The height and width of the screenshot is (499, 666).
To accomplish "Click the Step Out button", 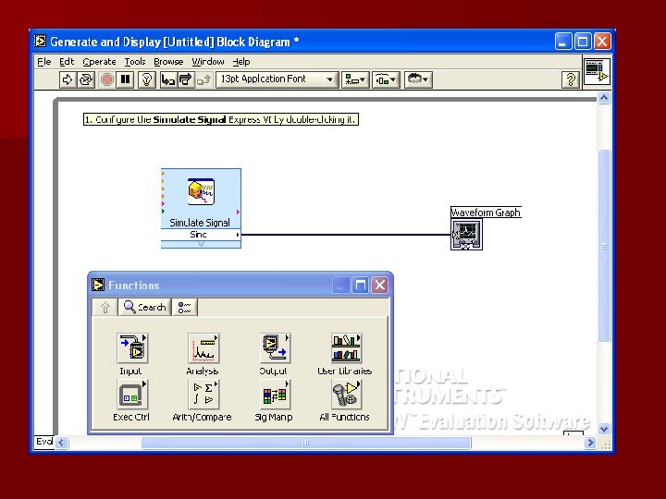I will coord(203,79).
